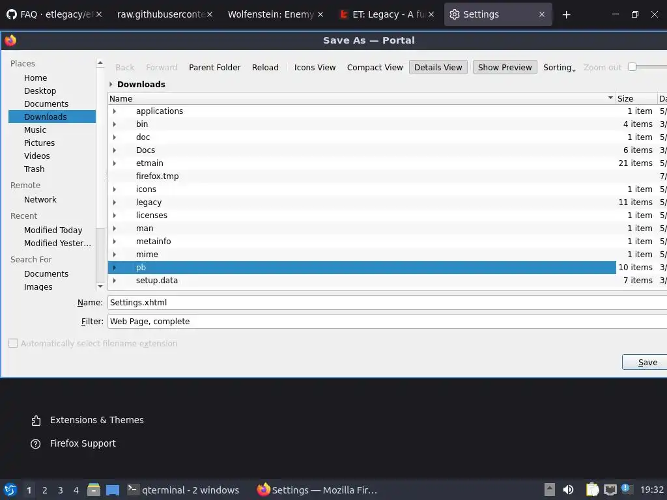The height and width of the screenshot is (500, 667).
Task: Click the notification info tray icon
Action: pos(626,488)
